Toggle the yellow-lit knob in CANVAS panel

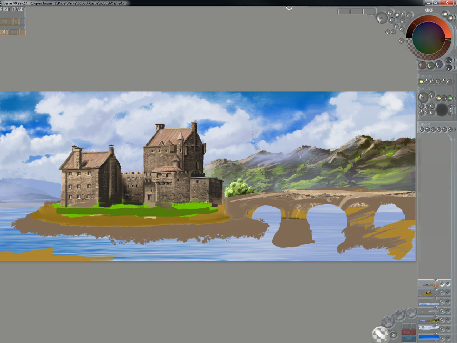click(421, 81)
